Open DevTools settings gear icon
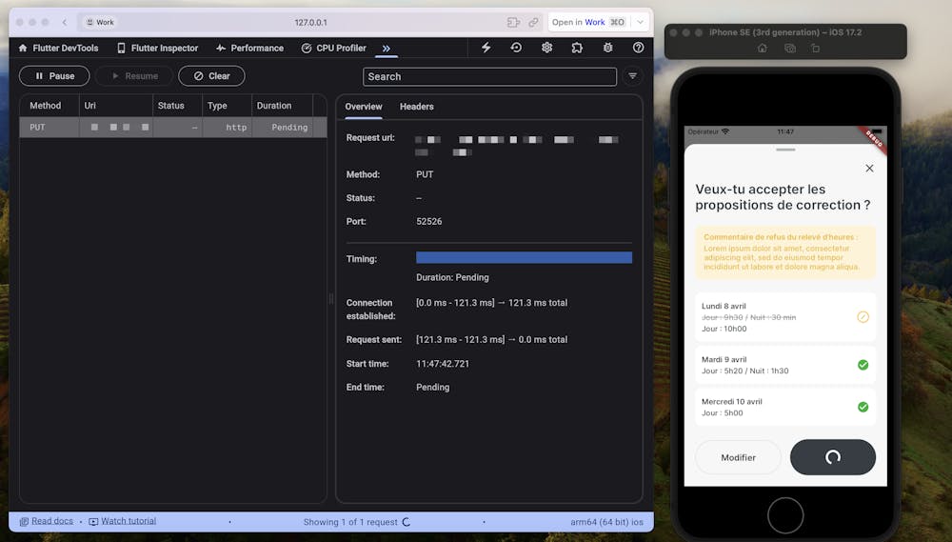The image size is (952, 542). click(546, 48)
